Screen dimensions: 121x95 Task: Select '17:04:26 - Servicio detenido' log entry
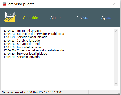22,44
